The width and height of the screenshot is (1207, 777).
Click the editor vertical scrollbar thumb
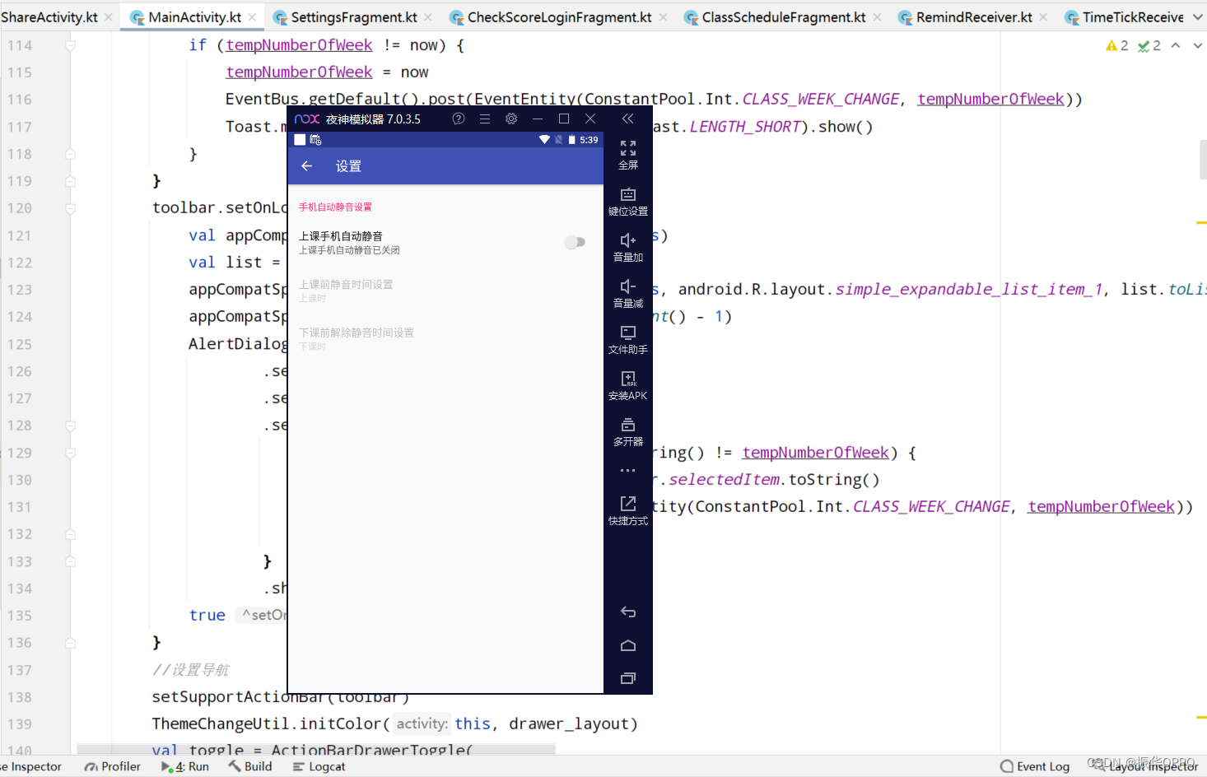[x=1203, y=160]
